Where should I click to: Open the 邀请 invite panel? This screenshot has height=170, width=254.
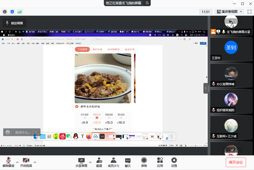pyautogui.click(x=99, y=162)
